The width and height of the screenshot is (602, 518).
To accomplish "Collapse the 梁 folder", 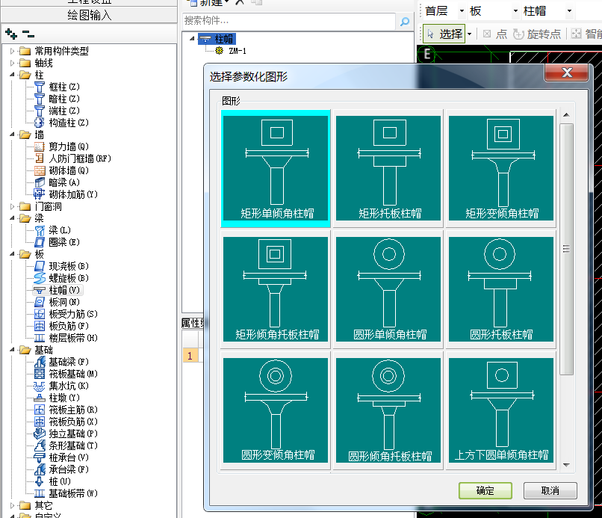I will click(x=12, y=218).
